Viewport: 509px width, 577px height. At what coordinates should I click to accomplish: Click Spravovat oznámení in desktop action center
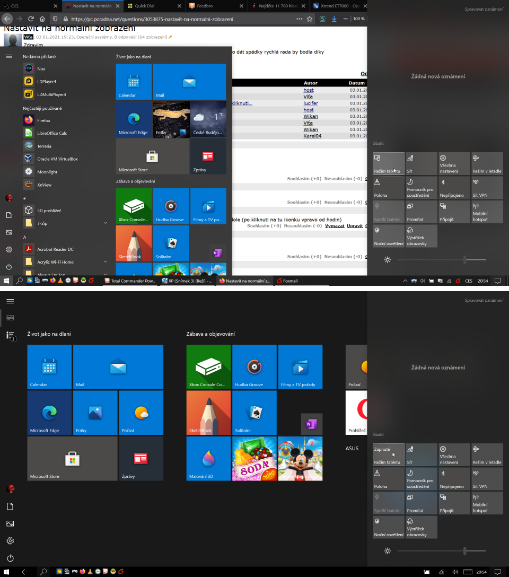pyautogui.click(x=484, y=9)
